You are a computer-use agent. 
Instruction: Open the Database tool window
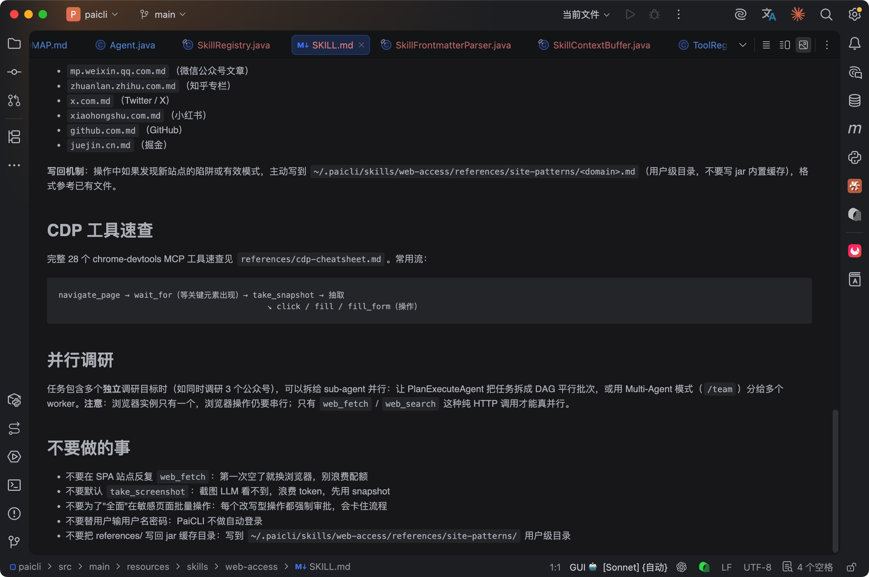854,100
